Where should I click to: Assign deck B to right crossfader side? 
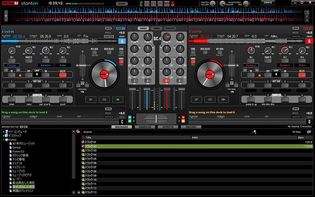coord(183,117)
